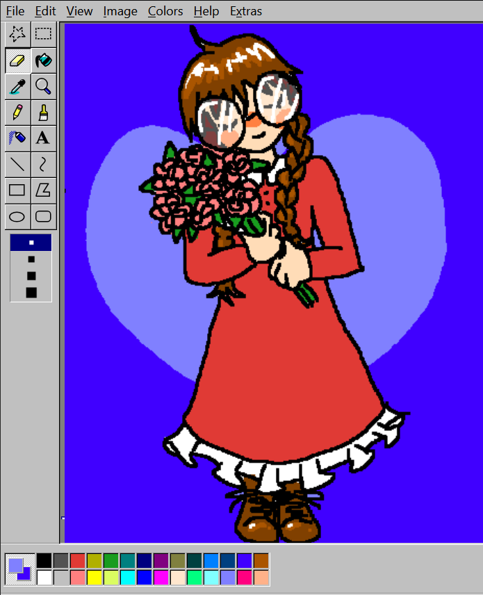Image resolution: width=483 pixels, height=595 pixels.
Task: Choose the Airbrush spray can tool
Action: 17,138
